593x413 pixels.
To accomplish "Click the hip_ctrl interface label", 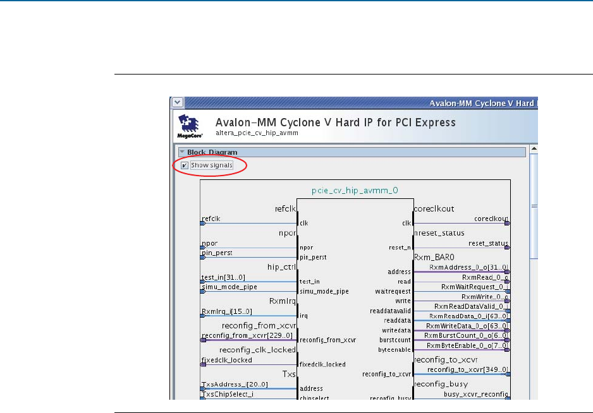I will pyautogui.click(x=281, y=267).
